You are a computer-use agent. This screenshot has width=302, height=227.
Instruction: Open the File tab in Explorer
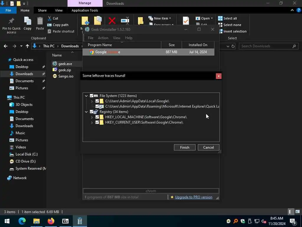tap(8, 10)
